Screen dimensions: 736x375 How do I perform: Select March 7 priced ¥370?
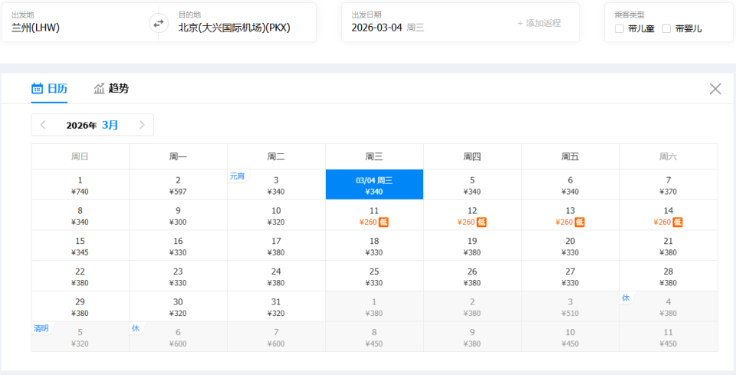(669, 185)
